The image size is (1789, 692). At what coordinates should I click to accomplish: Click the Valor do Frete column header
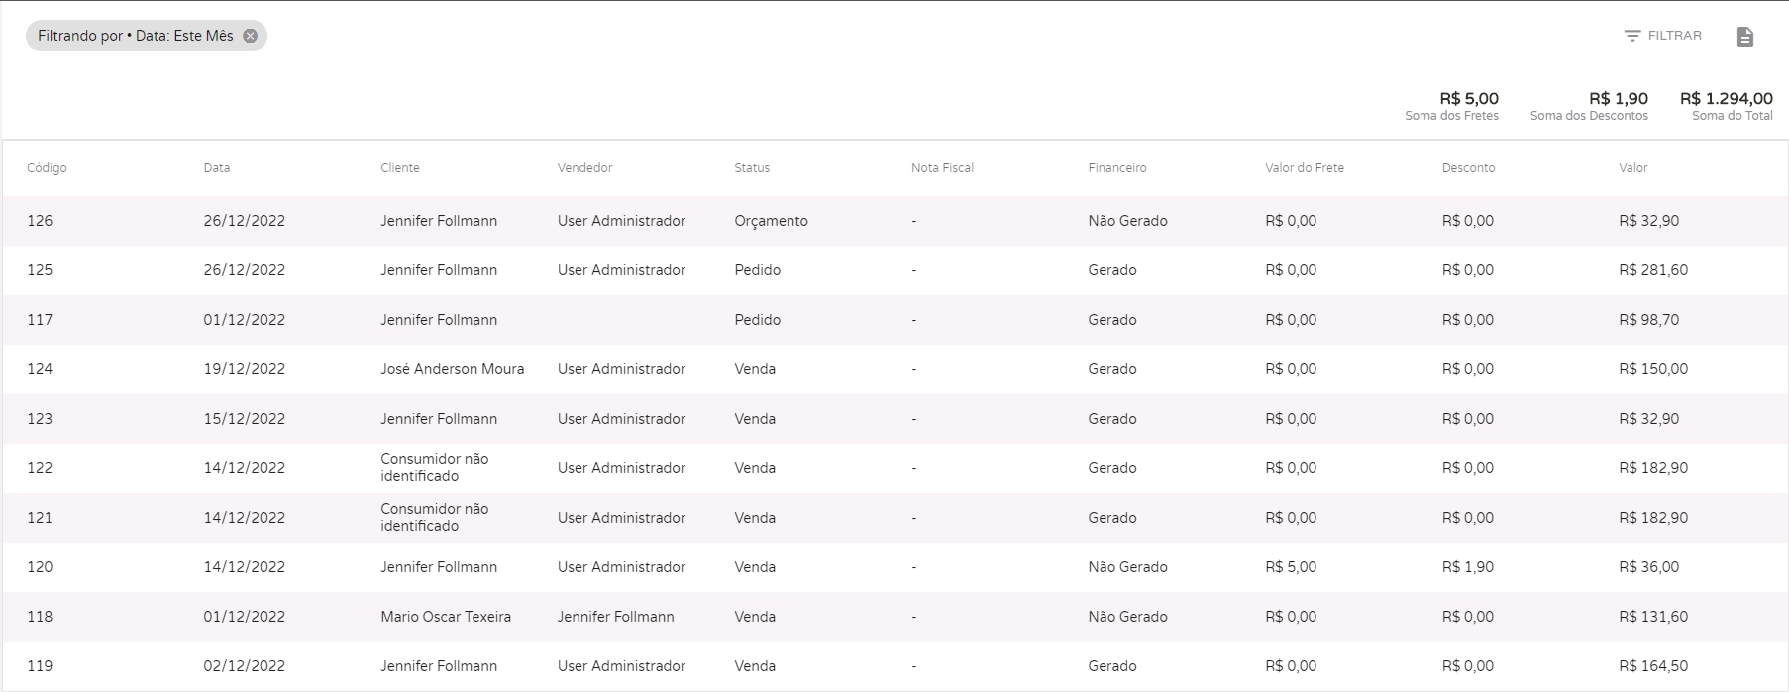pos(1304,168)
